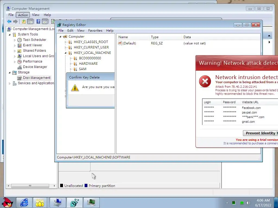Click the Device Manager icon
The image size is (278, 208).
pyautogui.click(x=20, y=67)
